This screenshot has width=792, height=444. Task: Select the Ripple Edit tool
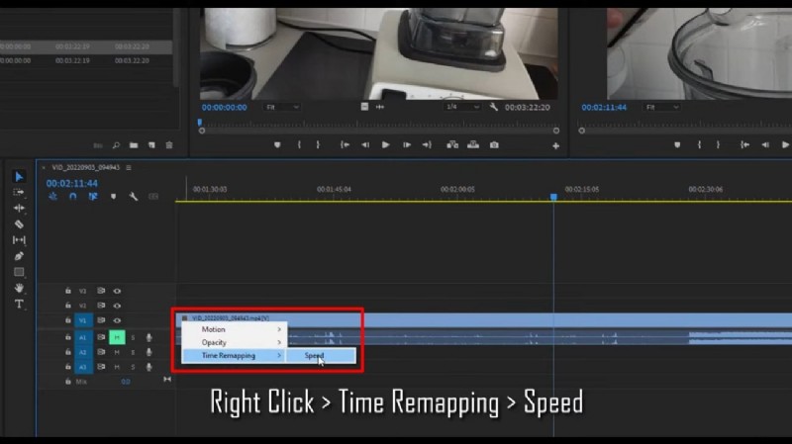[19, 208]
